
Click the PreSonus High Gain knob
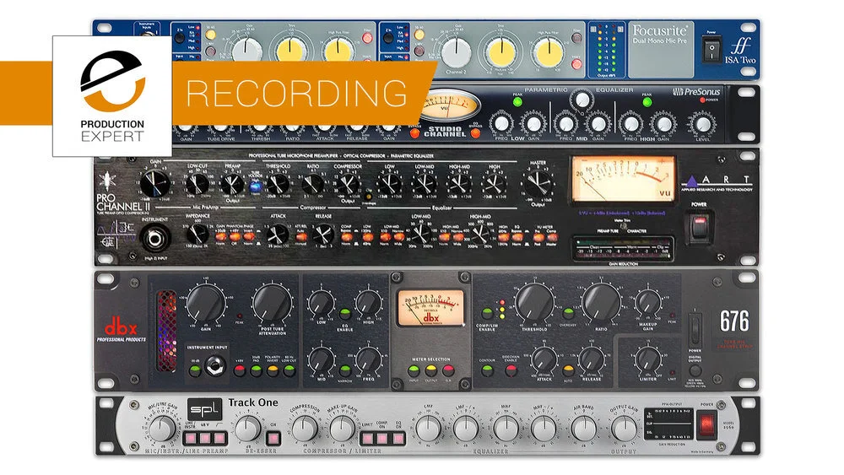[x=663, y=124]
